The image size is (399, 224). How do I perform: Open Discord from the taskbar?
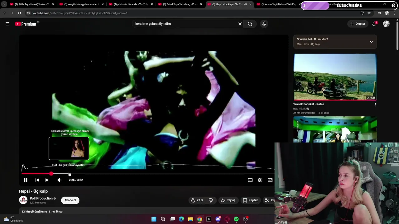[x=218, y=219]
